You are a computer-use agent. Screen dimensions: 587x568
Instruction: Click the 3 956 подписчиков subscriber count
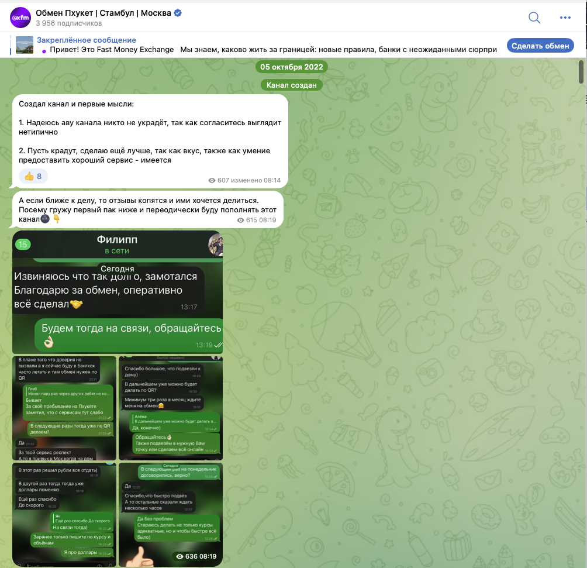click(x=69, y=23)
